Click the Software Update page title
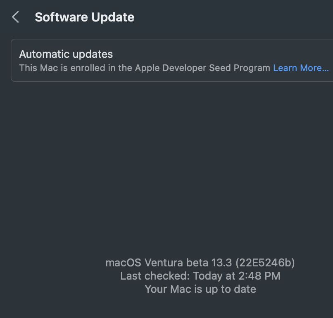 point(84,17)
